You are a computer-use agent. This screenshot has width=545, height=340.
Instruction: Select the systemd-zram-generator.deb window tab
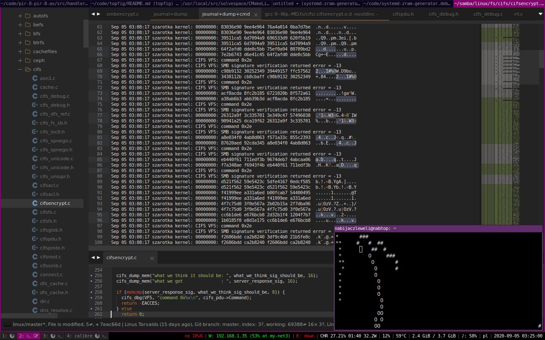tap(407, 4)
